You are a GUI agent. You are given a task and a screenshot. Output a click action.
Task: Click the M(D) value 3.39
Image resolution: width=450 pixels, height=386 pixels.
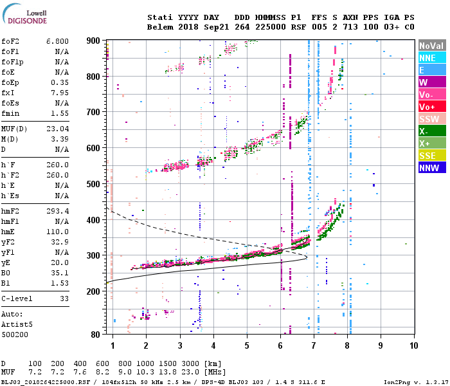click(60, 140)
